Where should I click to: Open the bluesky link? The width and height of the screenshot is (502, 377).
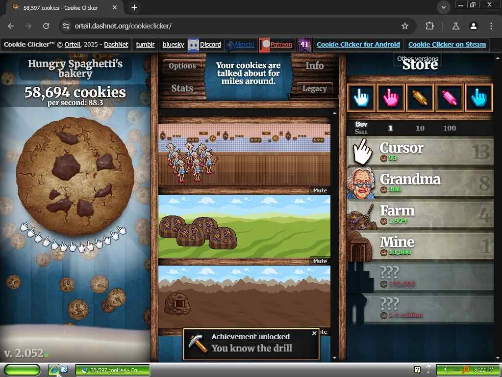[173, 45]
